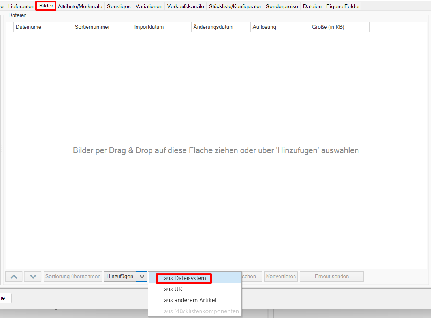Sort by the Größe (in KB) column header
The width and height of the screenshot is (431, 318).
click(x=340, y=27)
